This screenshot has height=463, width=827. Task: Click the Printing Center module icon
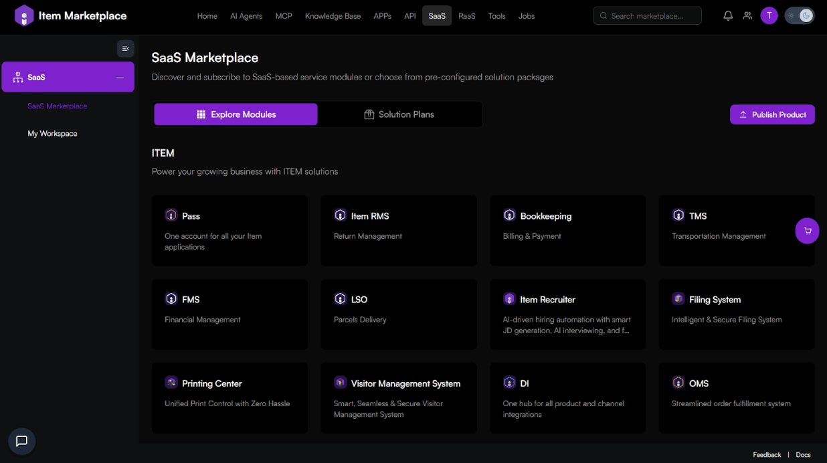(x=171, y=383)
